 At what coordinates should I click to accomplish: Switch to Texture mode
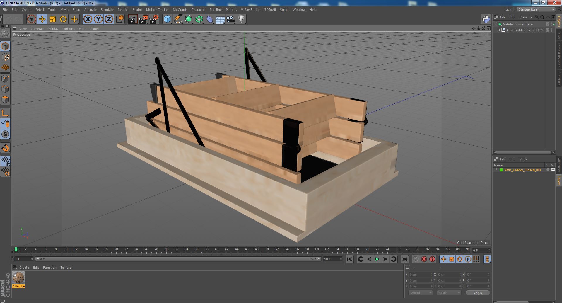point(5,57)
